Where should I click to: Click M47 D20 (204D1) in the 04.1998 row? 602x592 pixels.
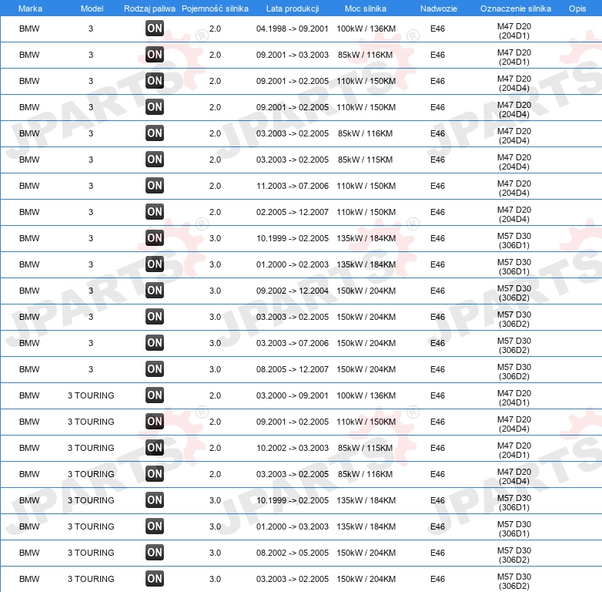pos(514,31)
